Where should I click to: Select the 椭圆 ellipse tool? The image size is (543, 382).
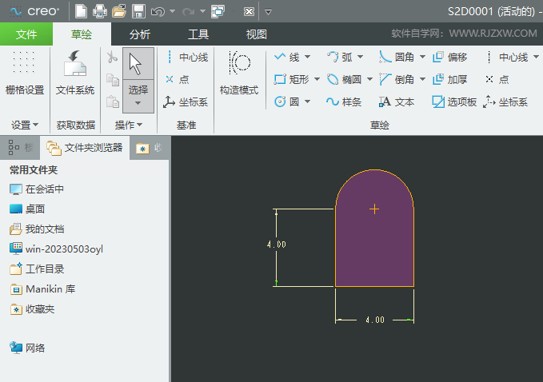pyautogui.click(x=345, y=80)
